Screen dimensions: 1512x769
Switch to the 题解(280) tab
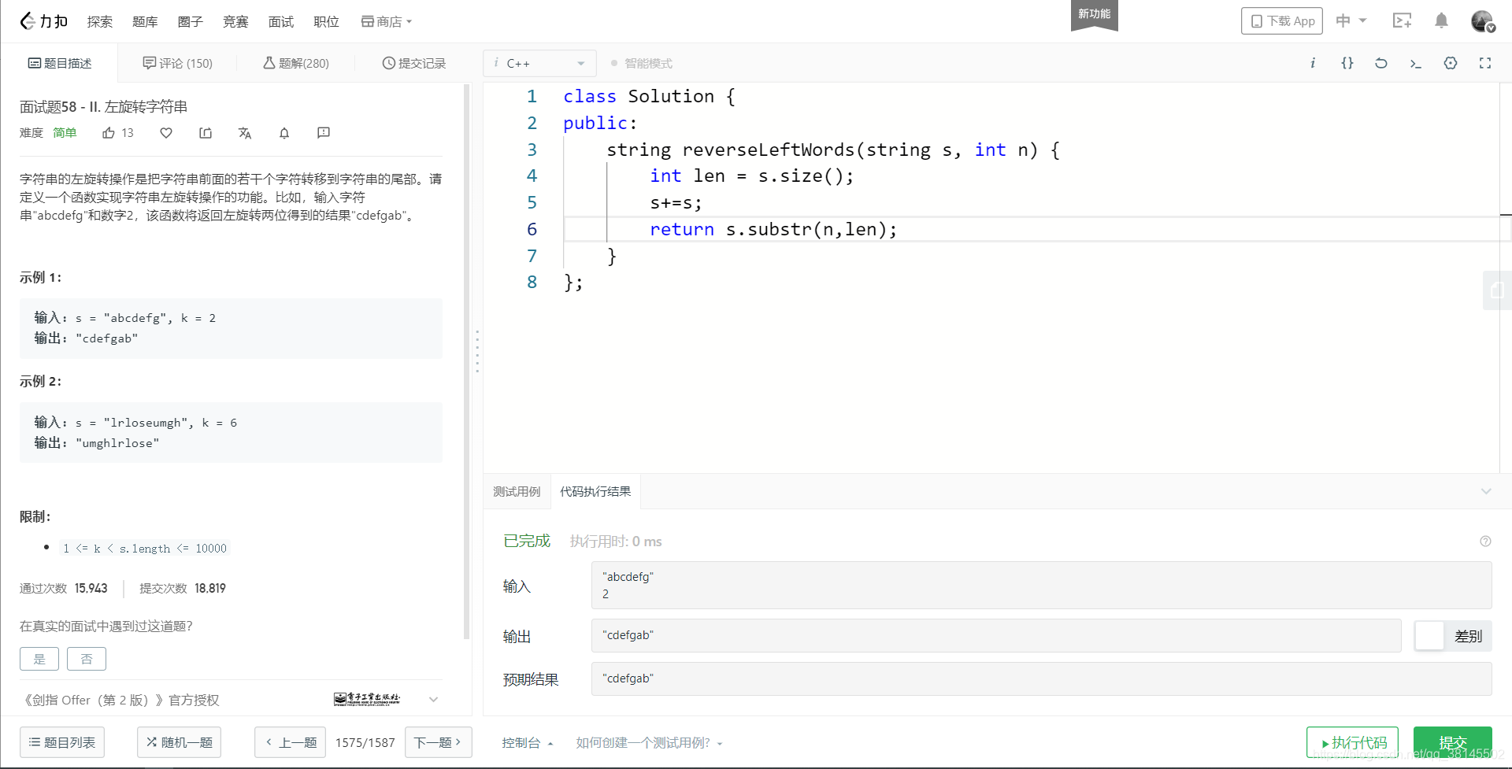(x=296, y=63)
